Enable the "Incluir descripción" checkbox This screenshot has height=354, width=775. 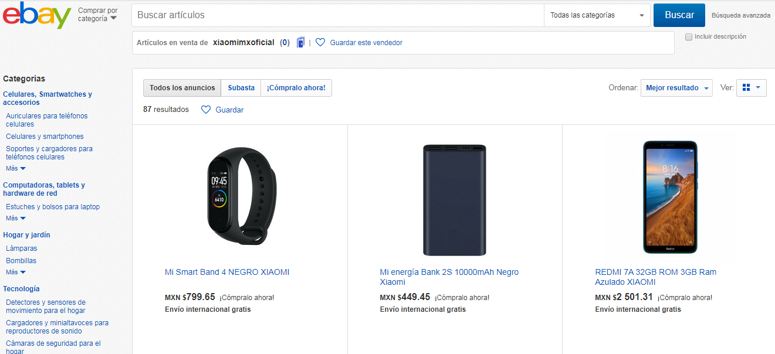[x=688, y=37]
